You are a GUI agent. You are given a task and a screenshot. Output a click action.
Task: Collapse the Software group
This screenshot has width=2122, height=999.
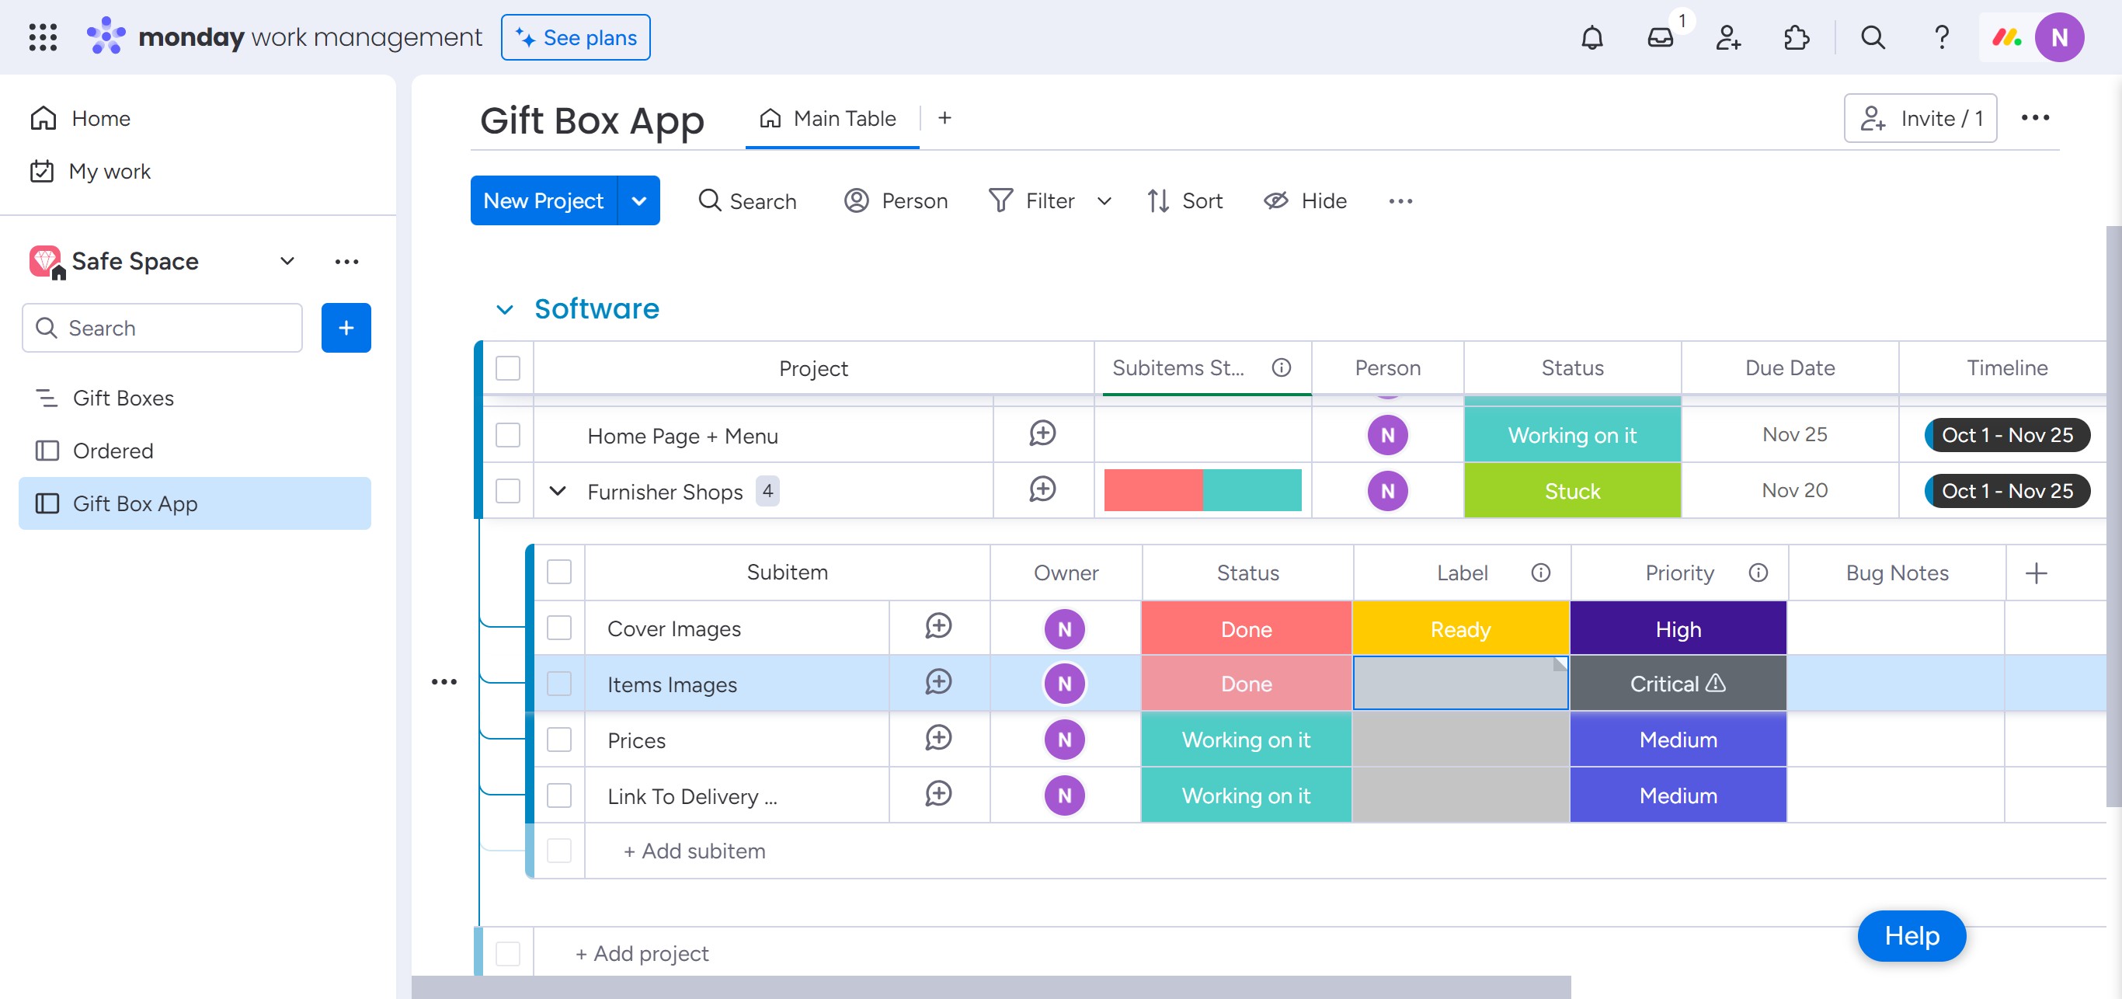tap(504, 310)
